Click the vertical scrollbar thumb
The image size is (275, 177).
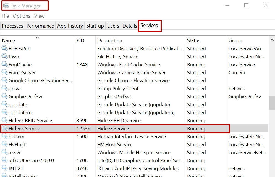click(271, 103)
